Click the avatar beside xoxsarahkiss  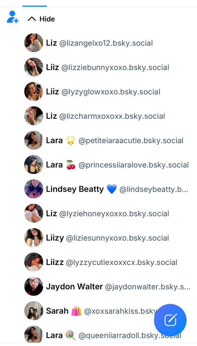point(34,311)
